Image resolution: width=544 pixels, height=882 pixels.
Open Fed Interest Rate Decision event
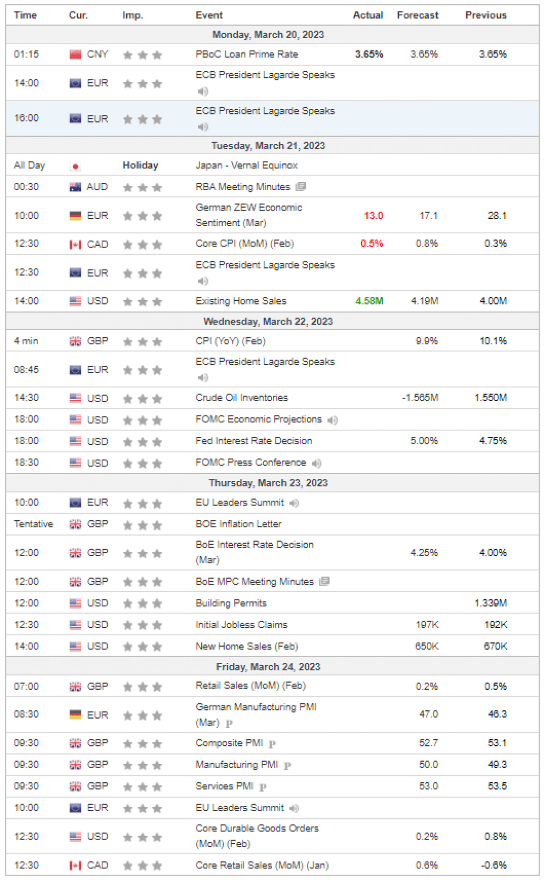254,441
